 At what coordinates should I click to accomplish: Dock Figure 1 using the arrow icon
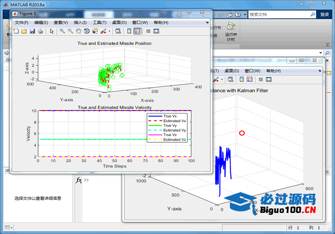click(x=207, y=22)
